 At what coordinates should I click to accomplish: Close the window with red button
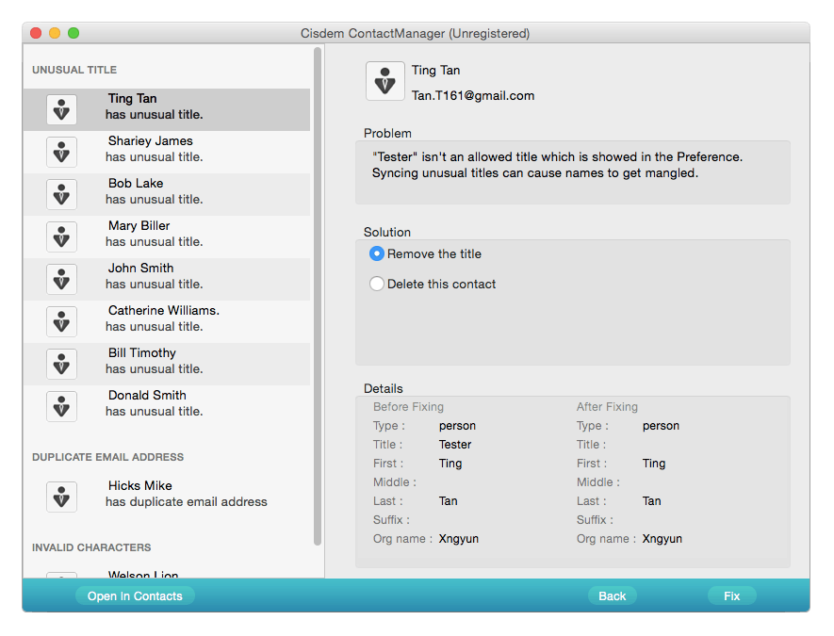tap(36, 33)
